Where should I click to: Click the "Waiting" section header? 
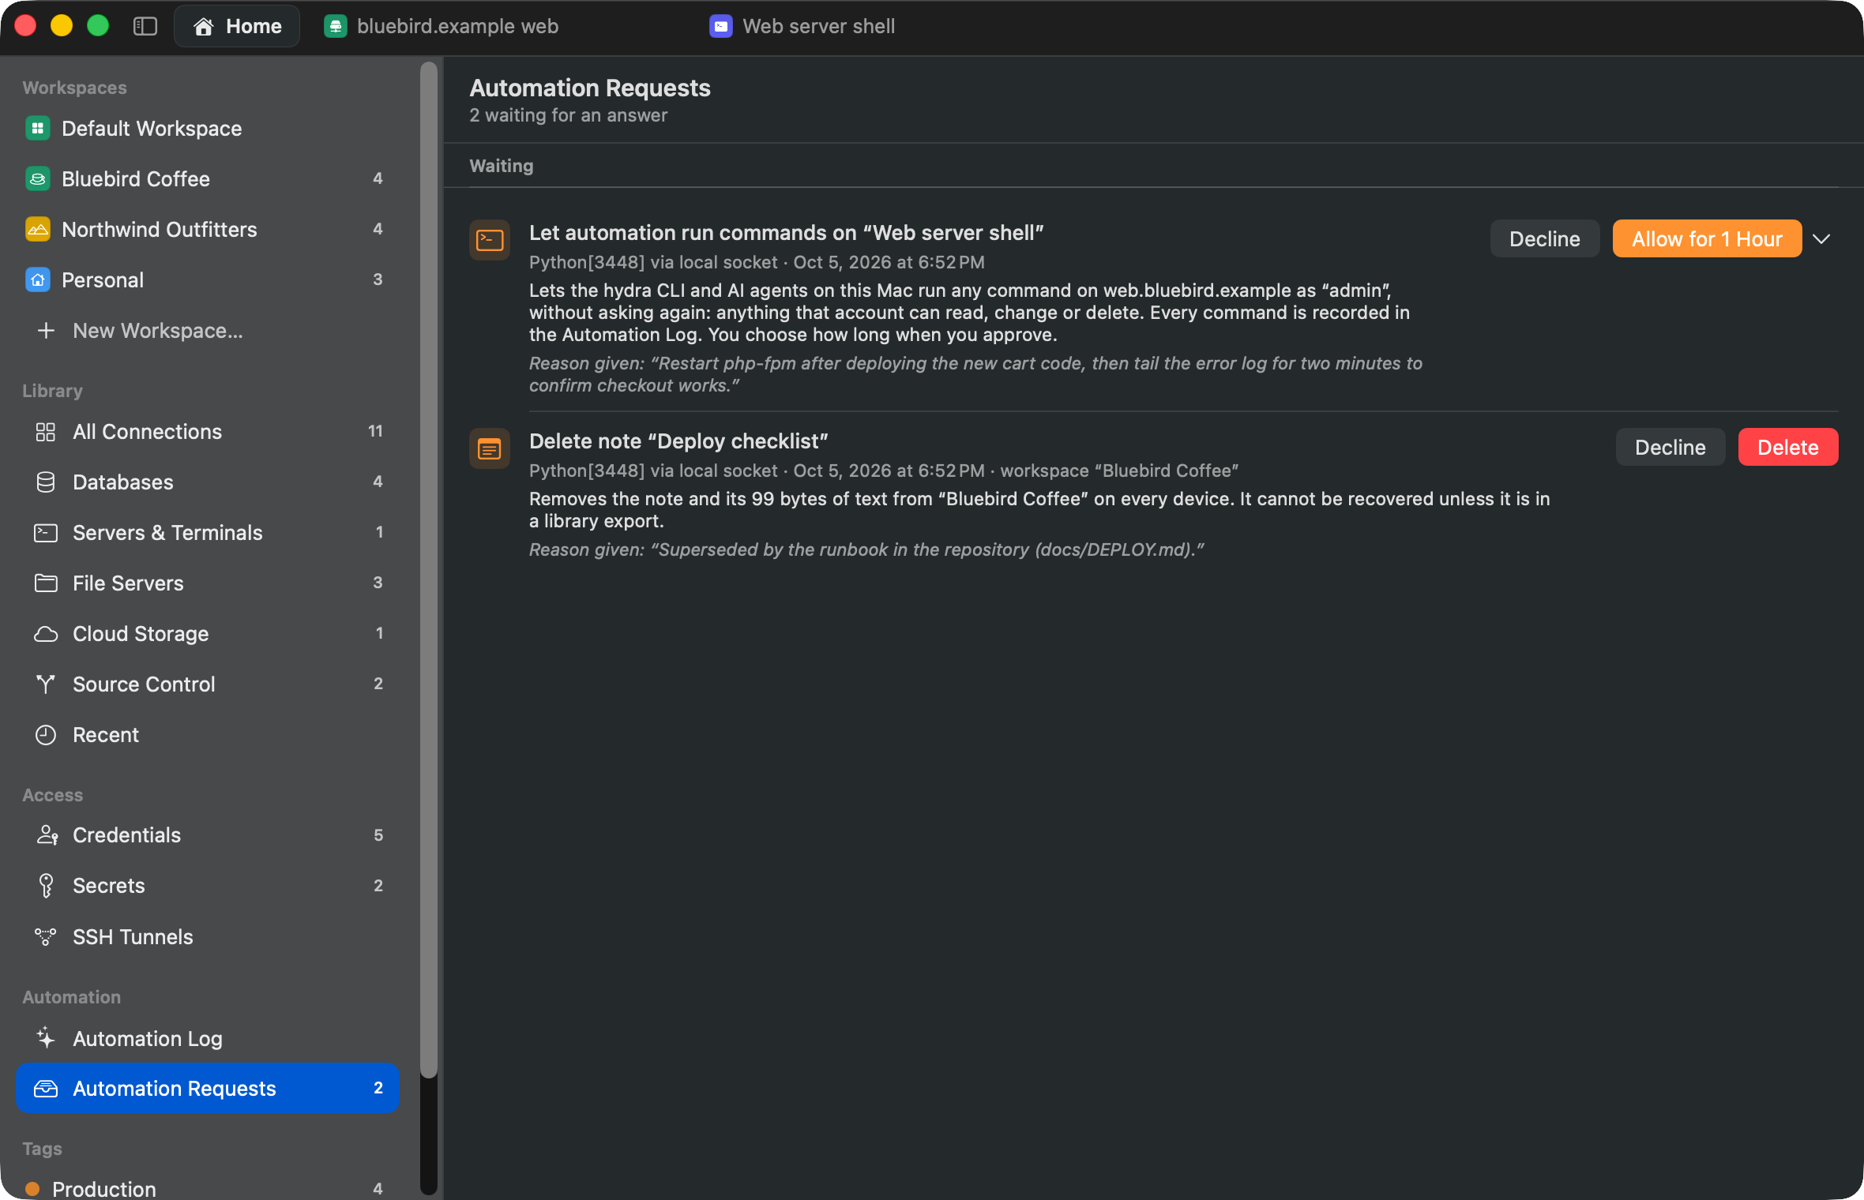(502, 166)
